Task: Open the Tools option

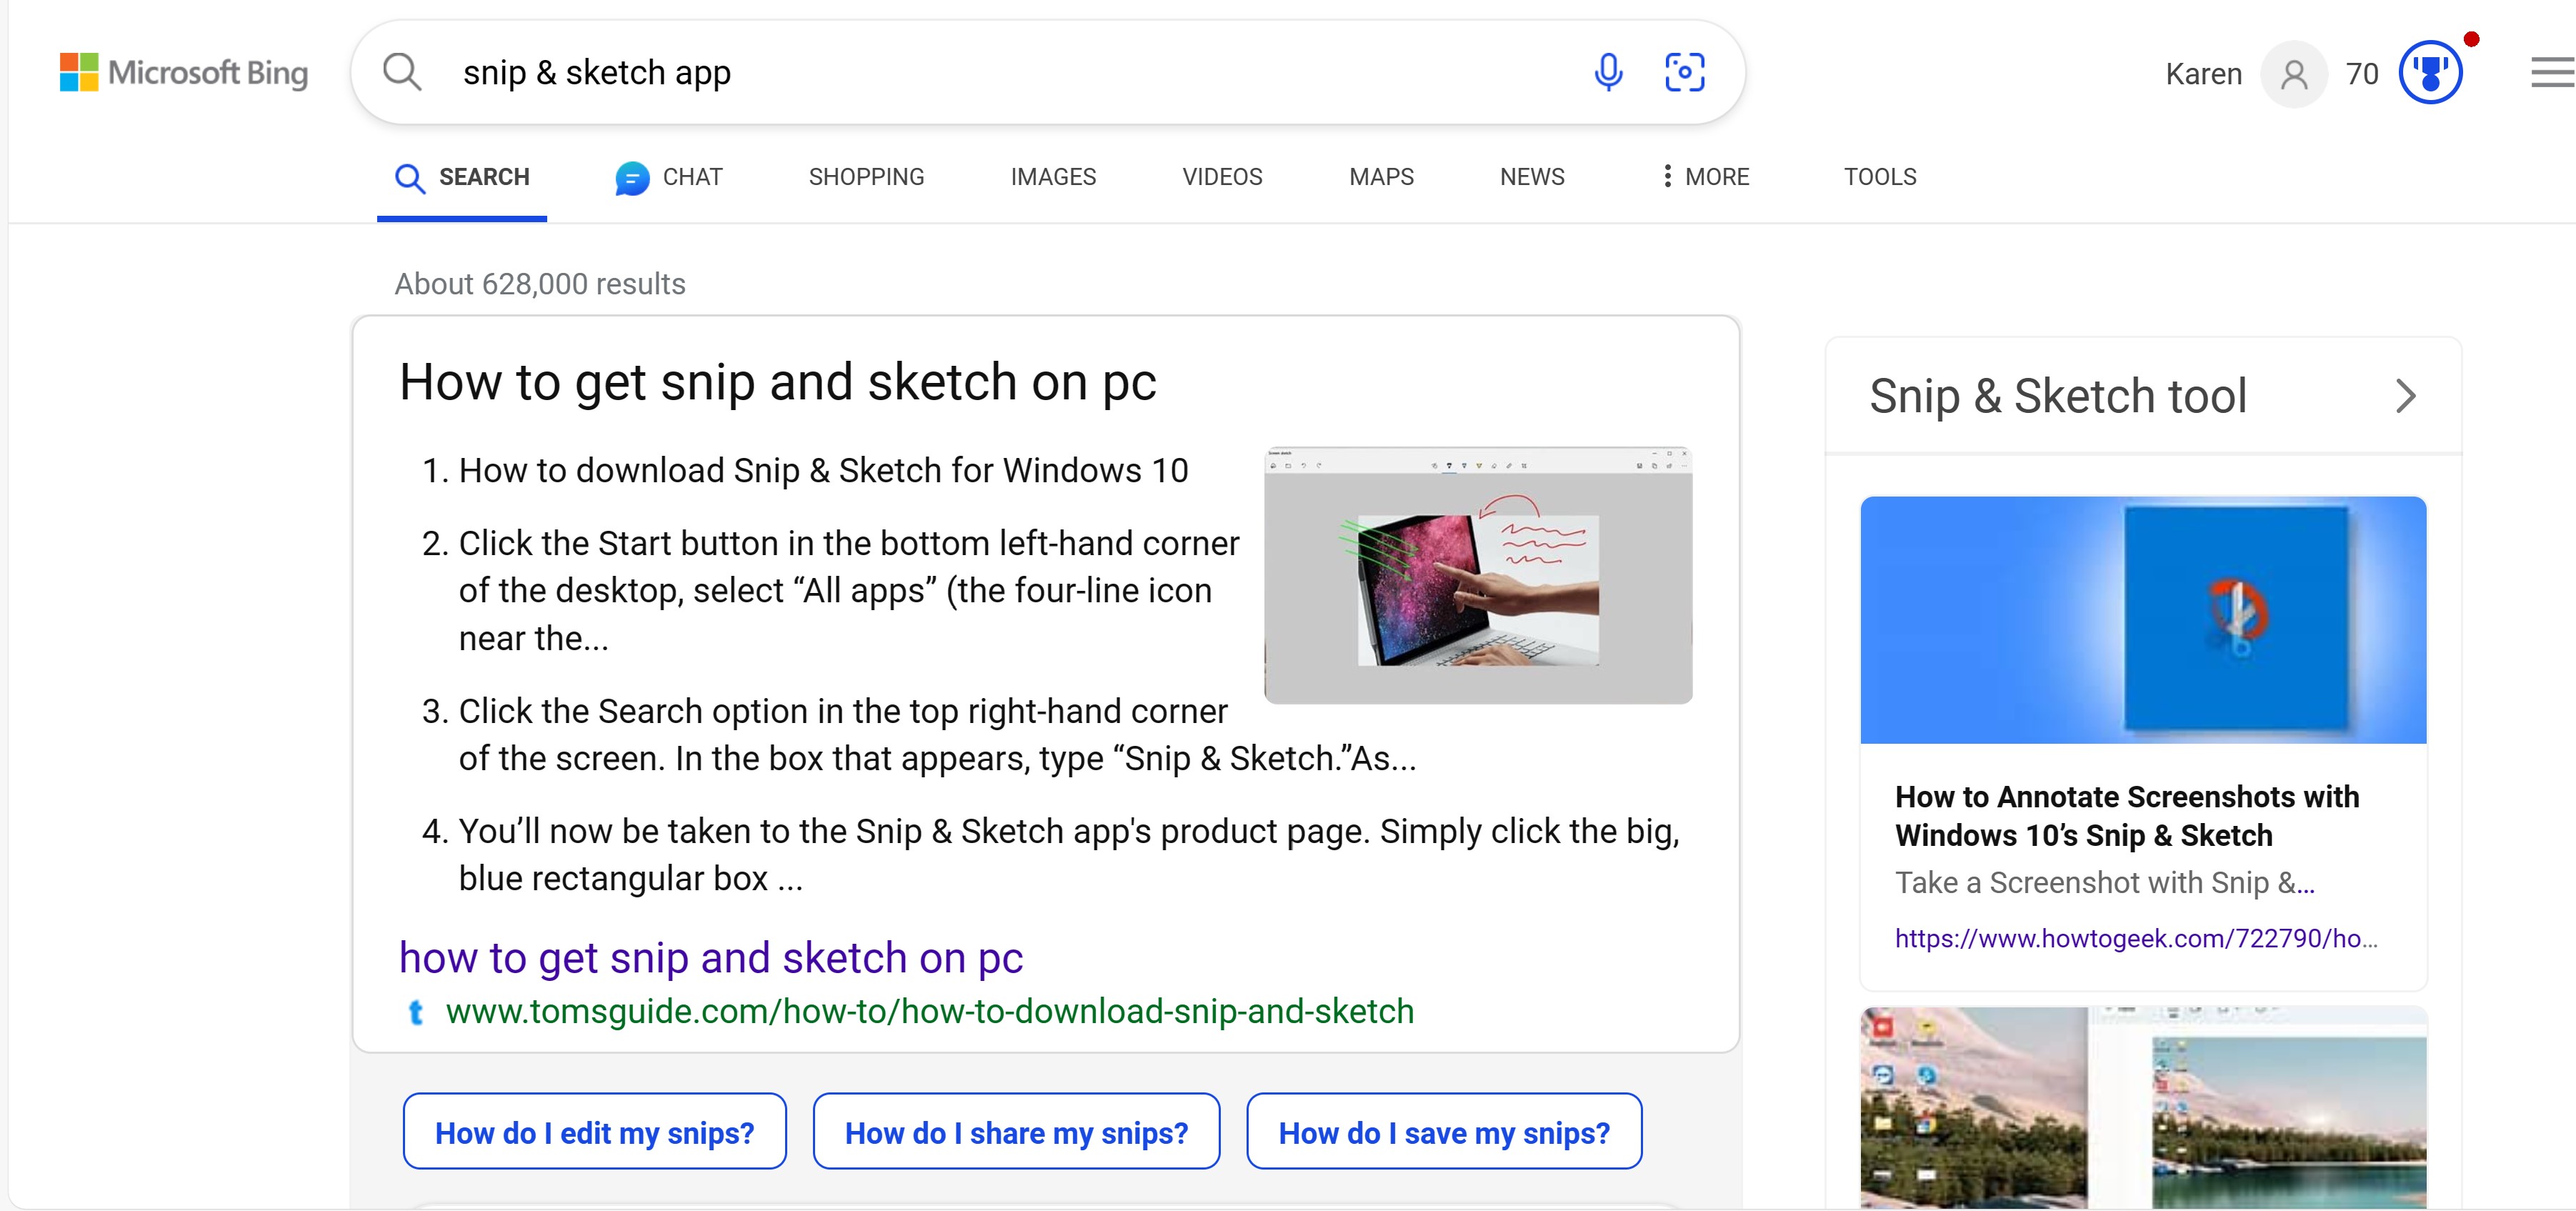Action: coord(1880,177)
